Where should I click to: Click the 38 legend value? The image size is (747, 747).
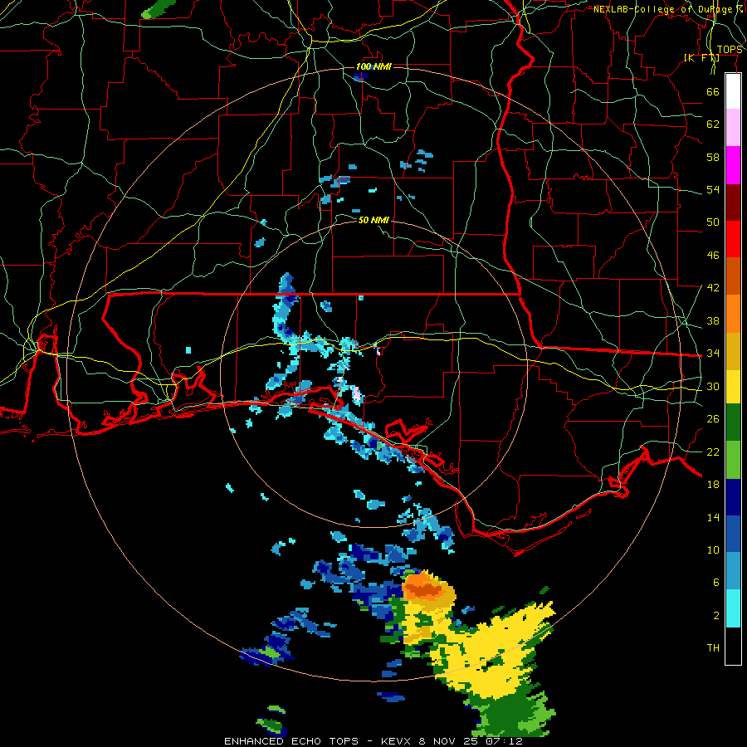pyautogui.click(x=713, y=320)
